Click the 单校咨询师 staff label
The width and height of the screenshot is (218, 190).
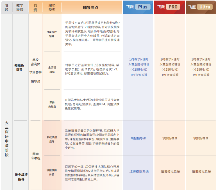(36, 62)
